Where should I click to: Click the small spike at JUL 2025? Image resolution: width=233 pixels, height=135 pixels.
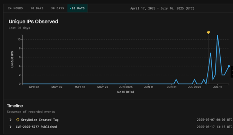coord(194,80)
